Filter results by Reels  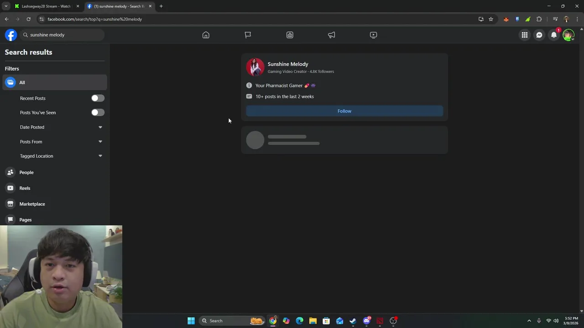pyautogui.click(x=55, y=188)
